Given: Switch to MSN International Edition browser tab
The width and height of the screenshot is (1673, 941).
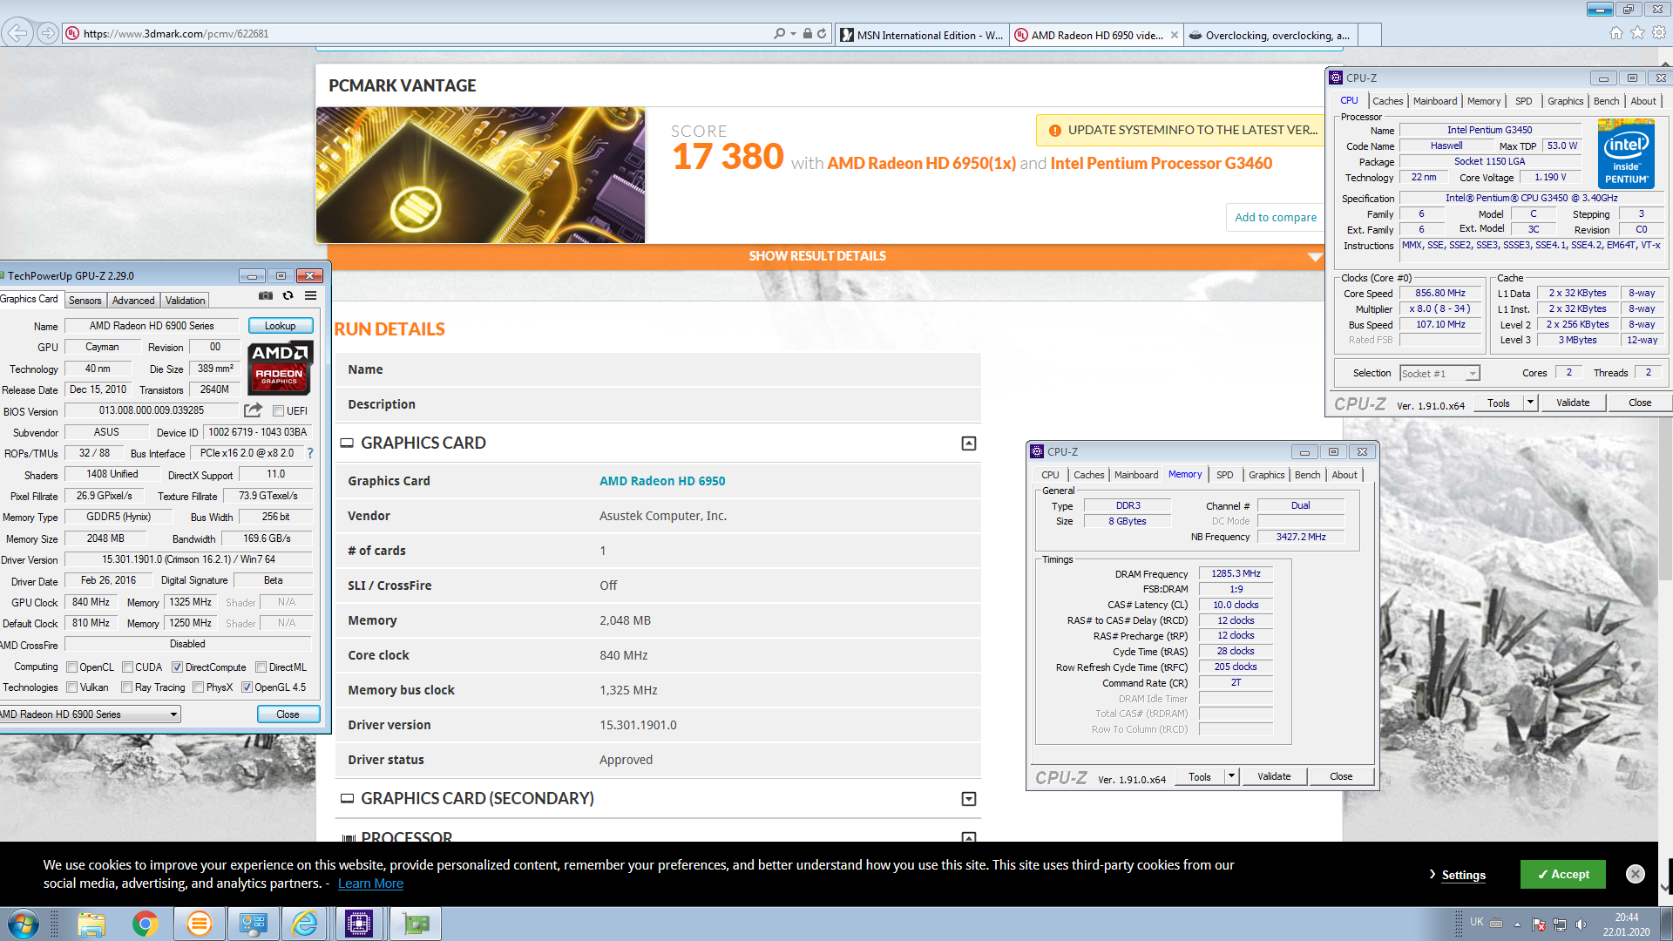Looking at the screenshot, I should pyautogui.click(x=922, y=35).
